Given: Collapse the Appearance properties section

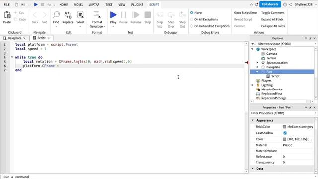Looking at the screenshot, I should 253,120.
